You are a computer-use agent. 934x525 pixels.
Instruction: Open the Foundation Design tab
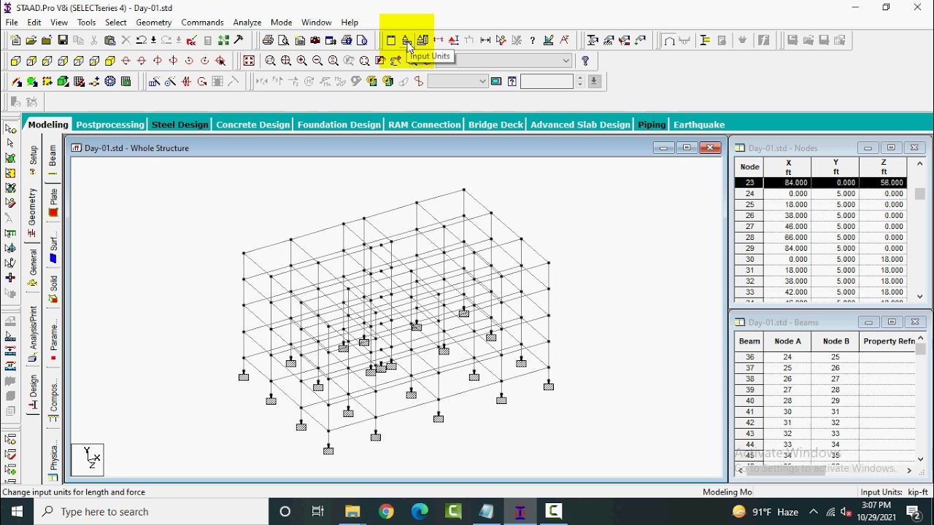coord(339,125)
